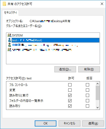Click the 削除(R) button
This screenshot has height=129, width=106.
tap(89, 69)
